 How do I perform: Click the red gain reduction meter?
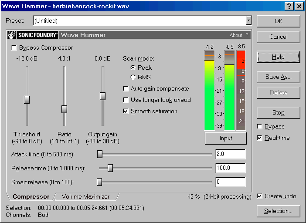241,90
